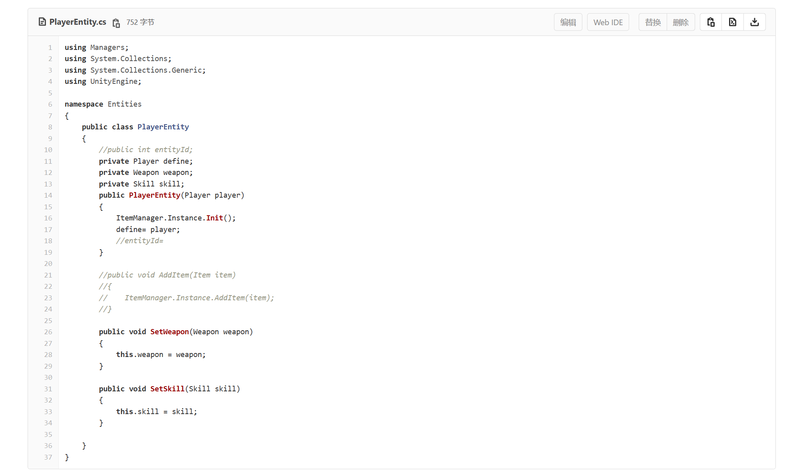Click the 752 字节 file size text

(140, 22)
